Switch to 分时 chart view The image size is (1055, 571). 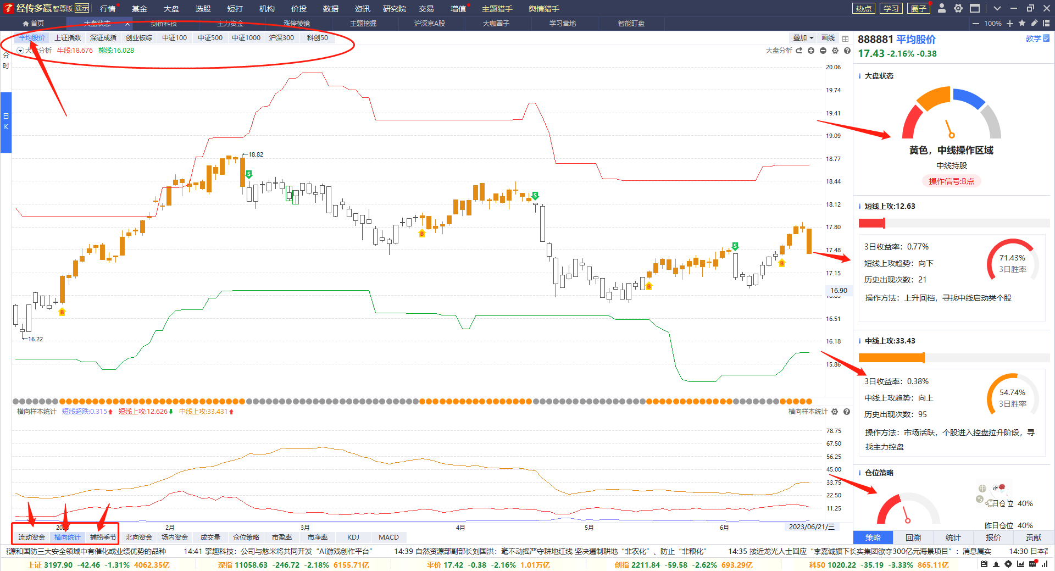6,60
